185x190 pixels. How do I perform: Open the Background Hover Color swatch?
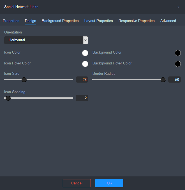pyautogui.click(x=178, y=64)
